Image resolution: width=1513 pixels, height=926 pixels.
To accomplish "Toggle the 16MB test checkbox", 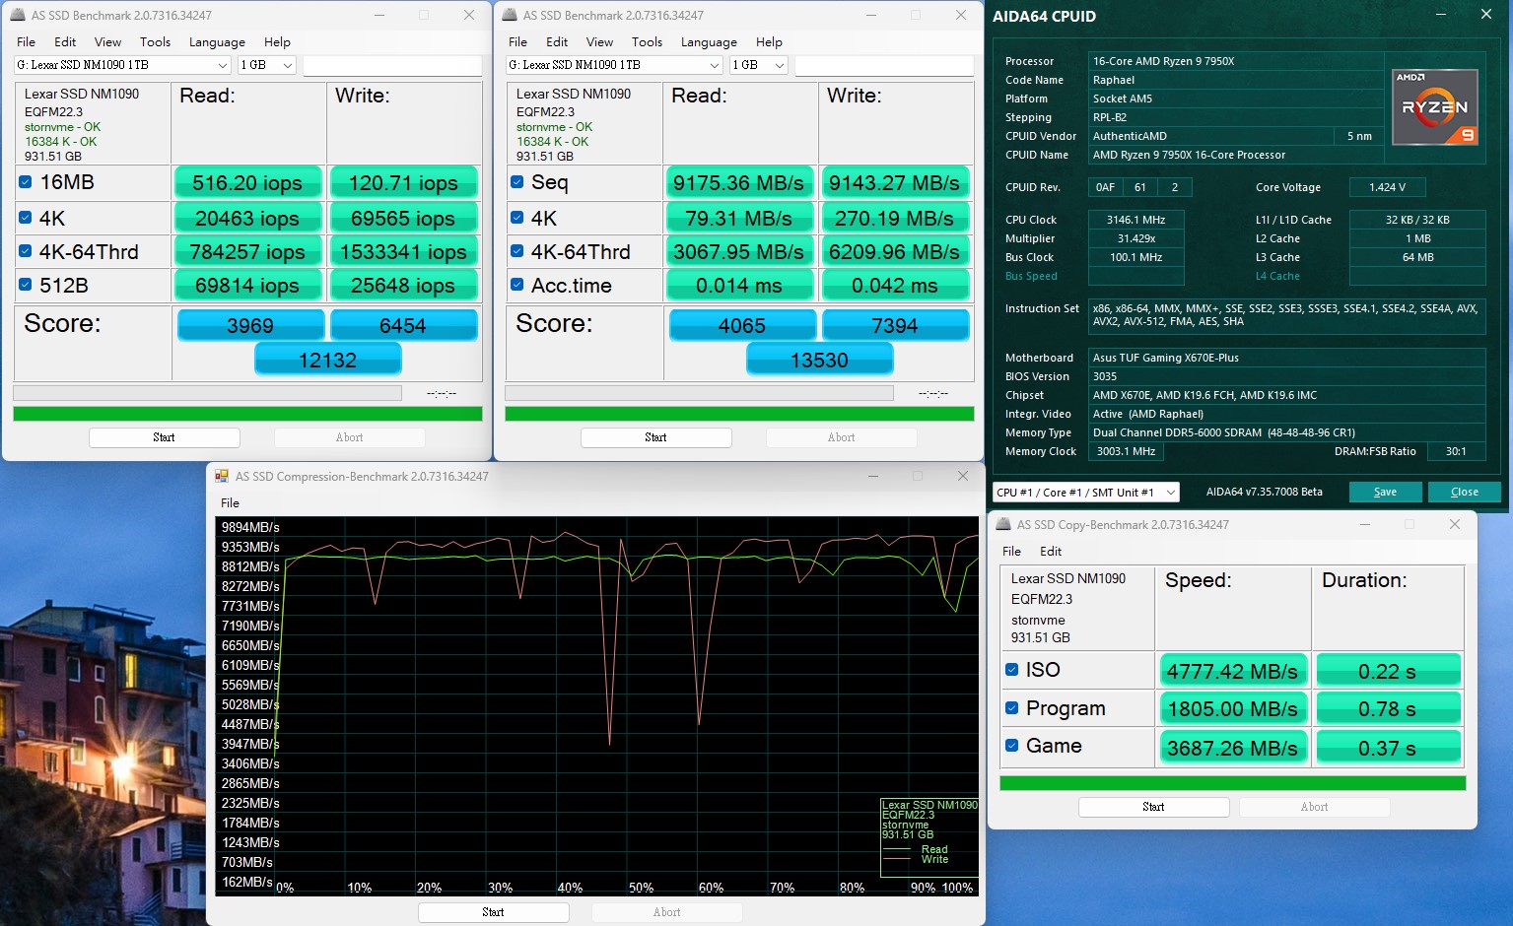I will (25, 181).
